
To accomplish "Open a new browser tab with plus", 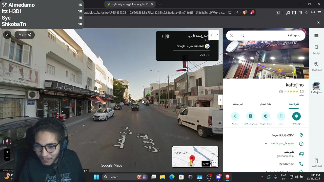I will [x=160, y=4].
